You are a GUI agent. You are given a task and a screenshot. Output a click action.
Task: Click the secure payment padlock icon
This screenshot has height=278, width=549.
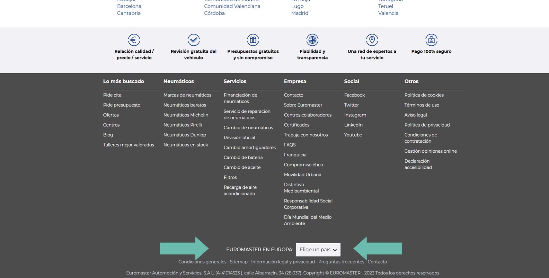click(431, 40)
